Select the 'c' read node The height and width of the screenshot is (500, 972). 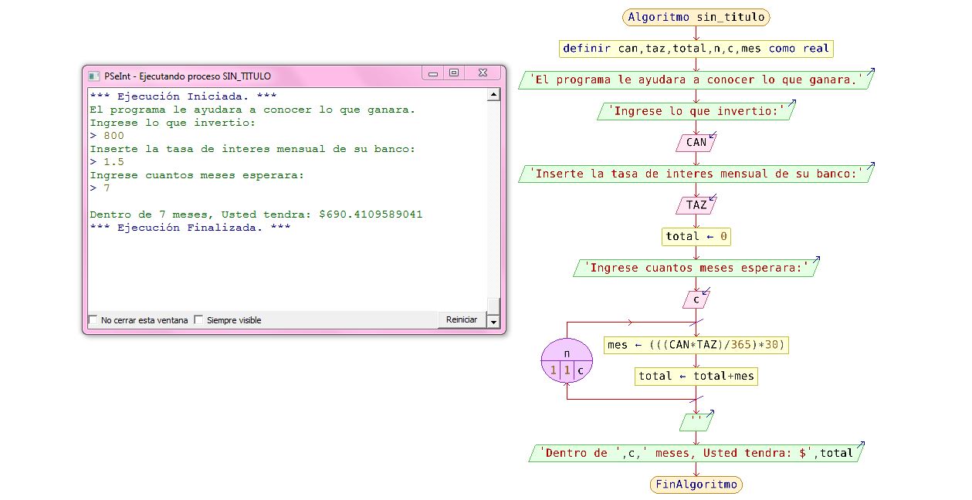[x=694, y=299]
